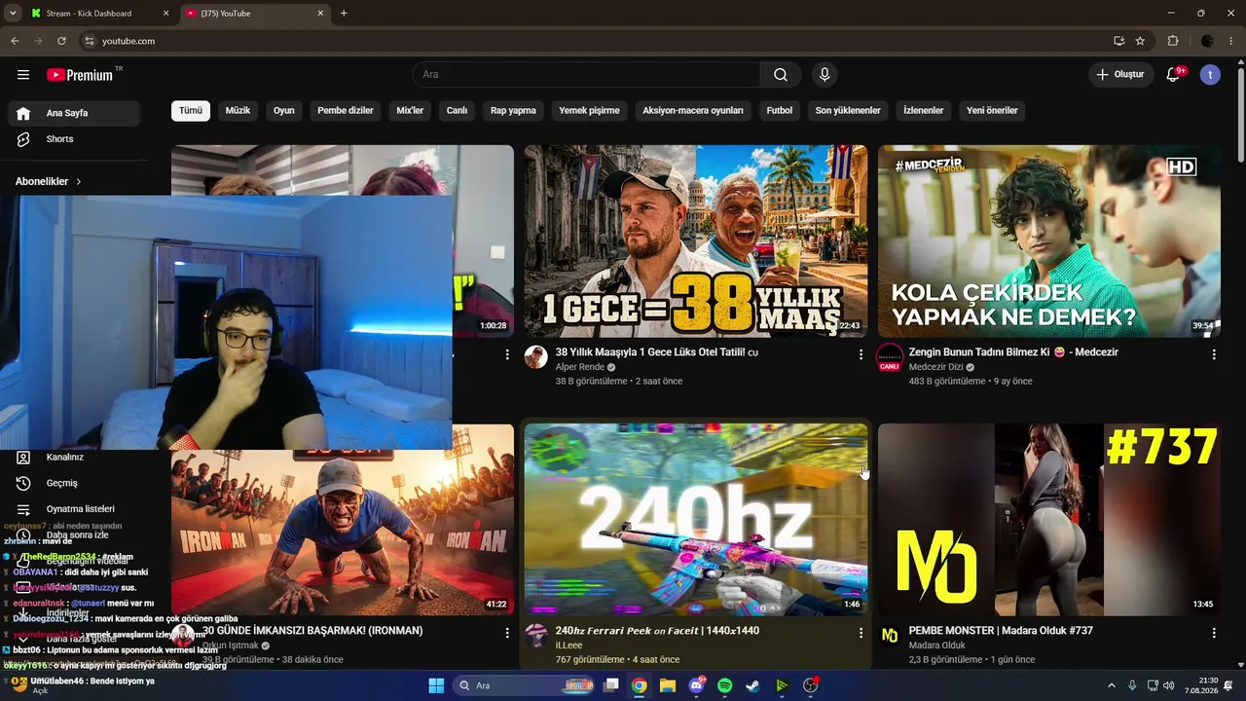Open Spotify from the taskbar
The width and height of the screenshot is (1246, 701).
(725, 685)
